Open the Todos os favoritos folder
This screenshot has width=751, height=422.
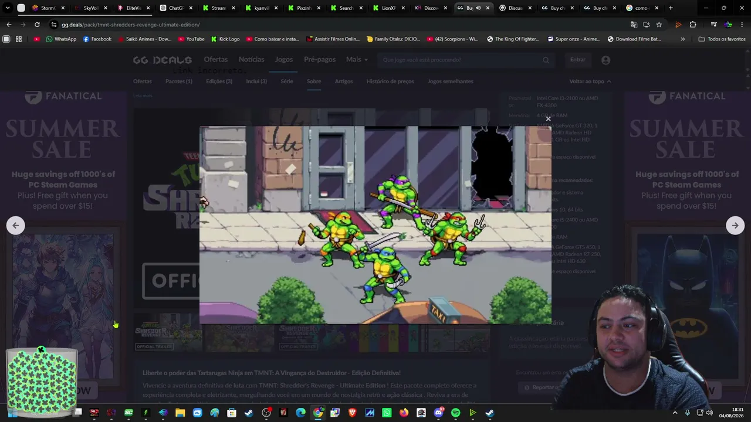722,39
